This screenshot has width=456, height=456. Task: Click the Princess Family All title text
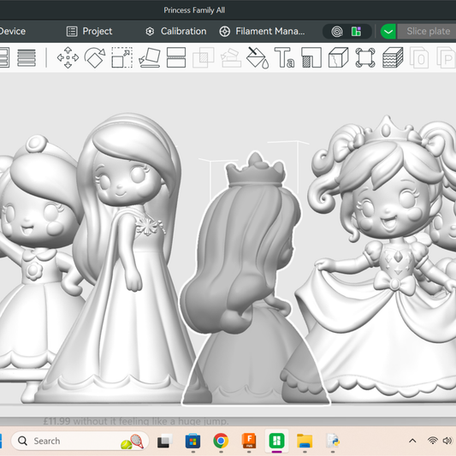[194, 10]
